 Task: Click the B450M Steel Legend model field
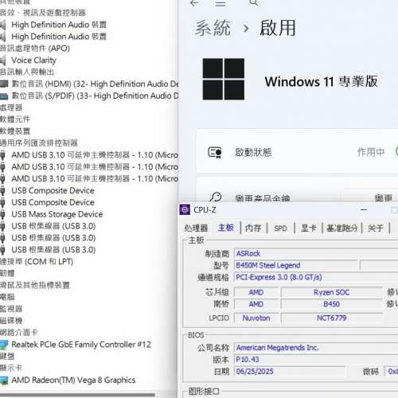(295, 265)
